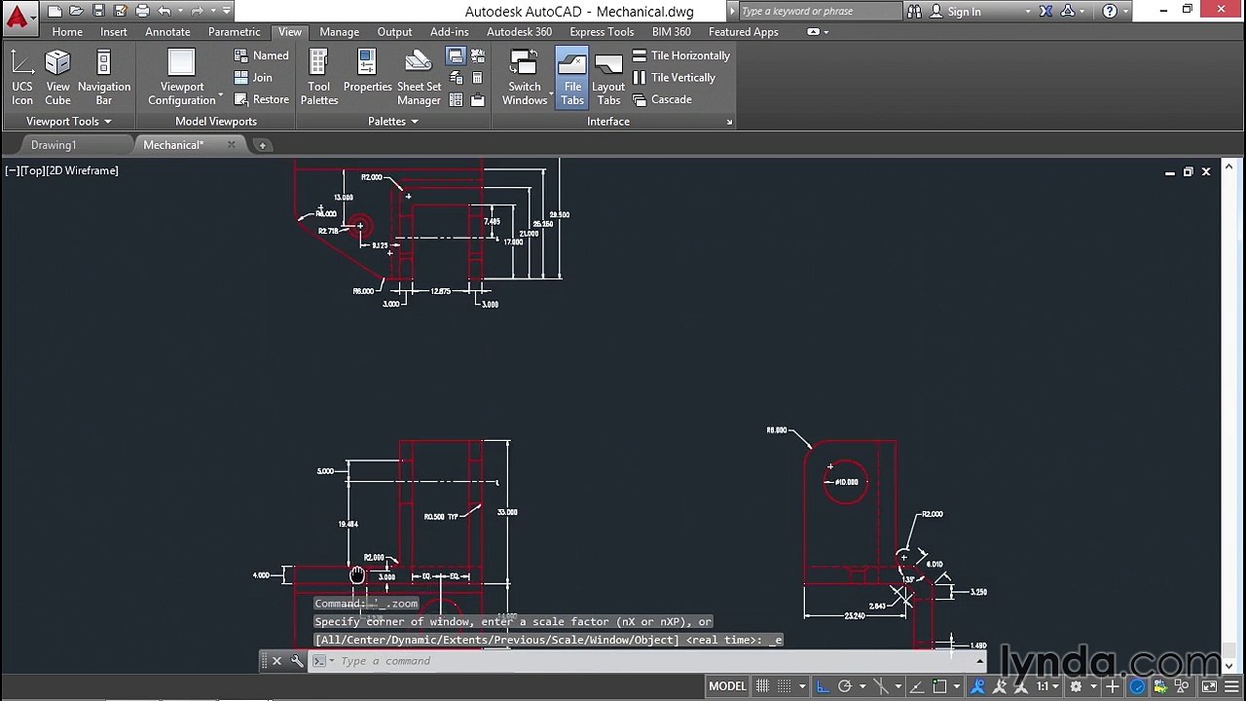Click the Save As icon in quick access toolbar
Screen dimensions: 1246x701
(x=121, y=11)
